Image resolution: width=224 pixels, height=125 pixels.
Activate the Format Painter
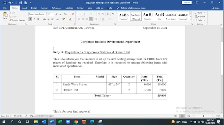17,20
